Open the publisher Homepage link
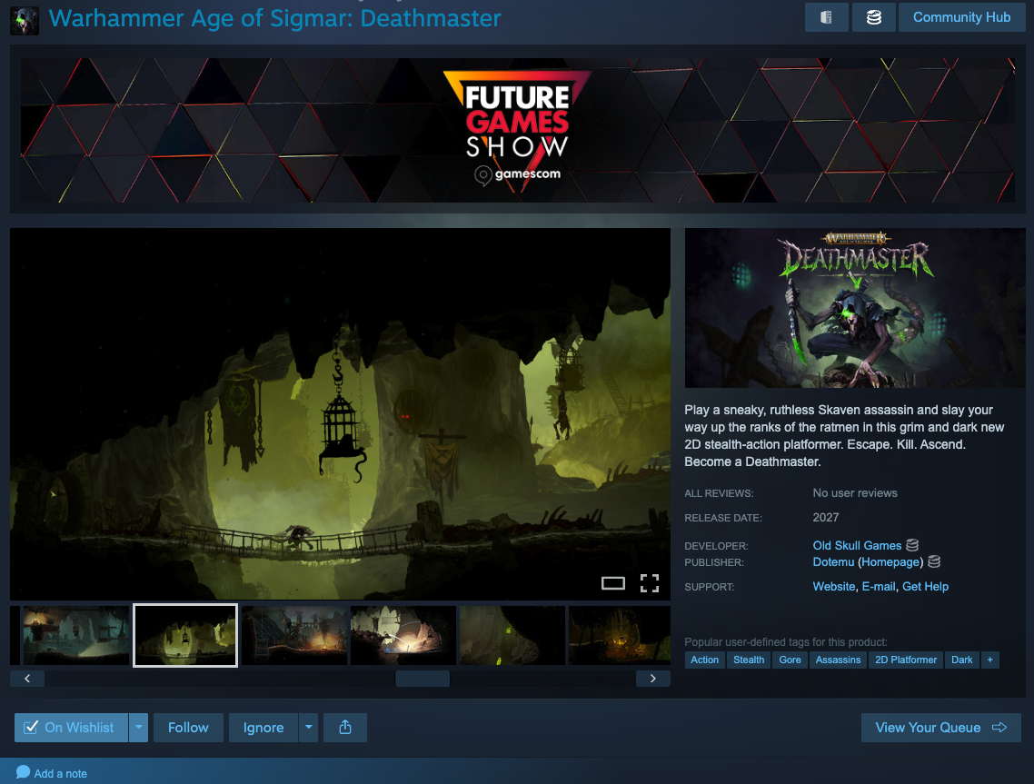This screenshot has width=1034, height=784. 890,561
